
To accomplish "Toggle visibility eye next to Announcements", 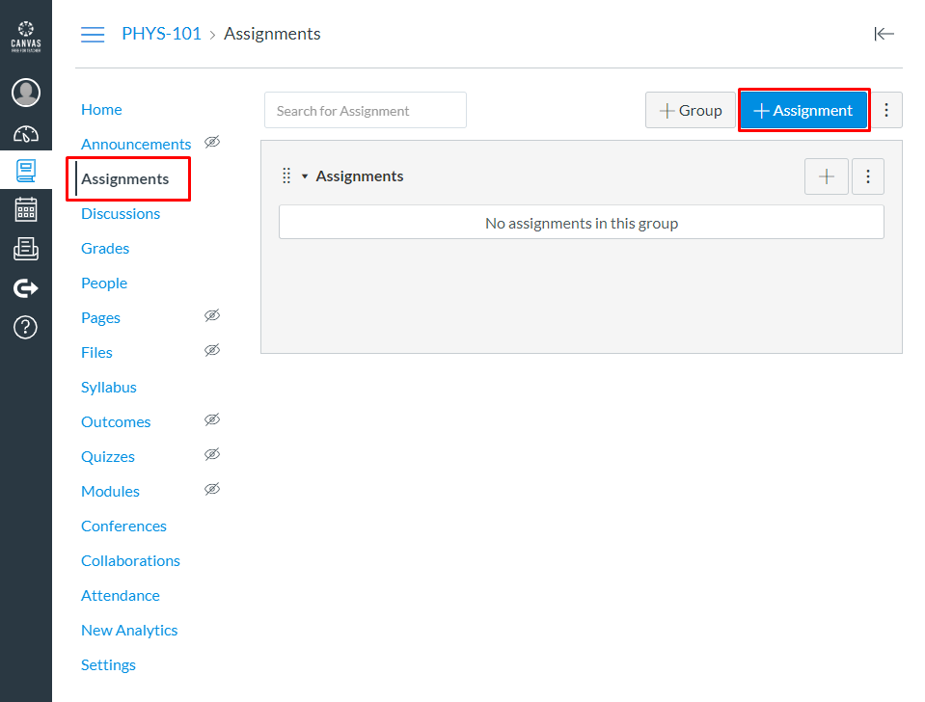I will coord(212,142).
